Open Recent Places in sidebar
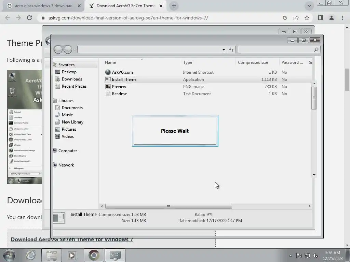Viewport: 350px width, 262px height. pos(74,86)
